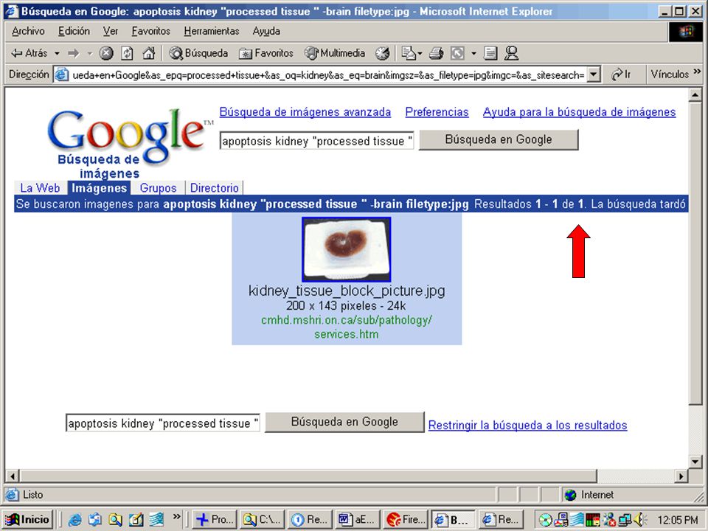Open the Preferencias link
The width and height of the screenshot is (708, 531).
tap(437, 112)
